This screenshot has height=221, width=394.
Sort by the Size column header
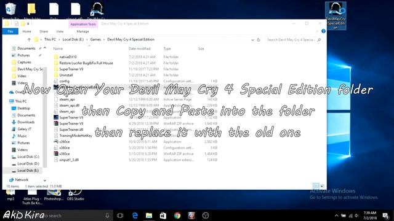[201, 48]
